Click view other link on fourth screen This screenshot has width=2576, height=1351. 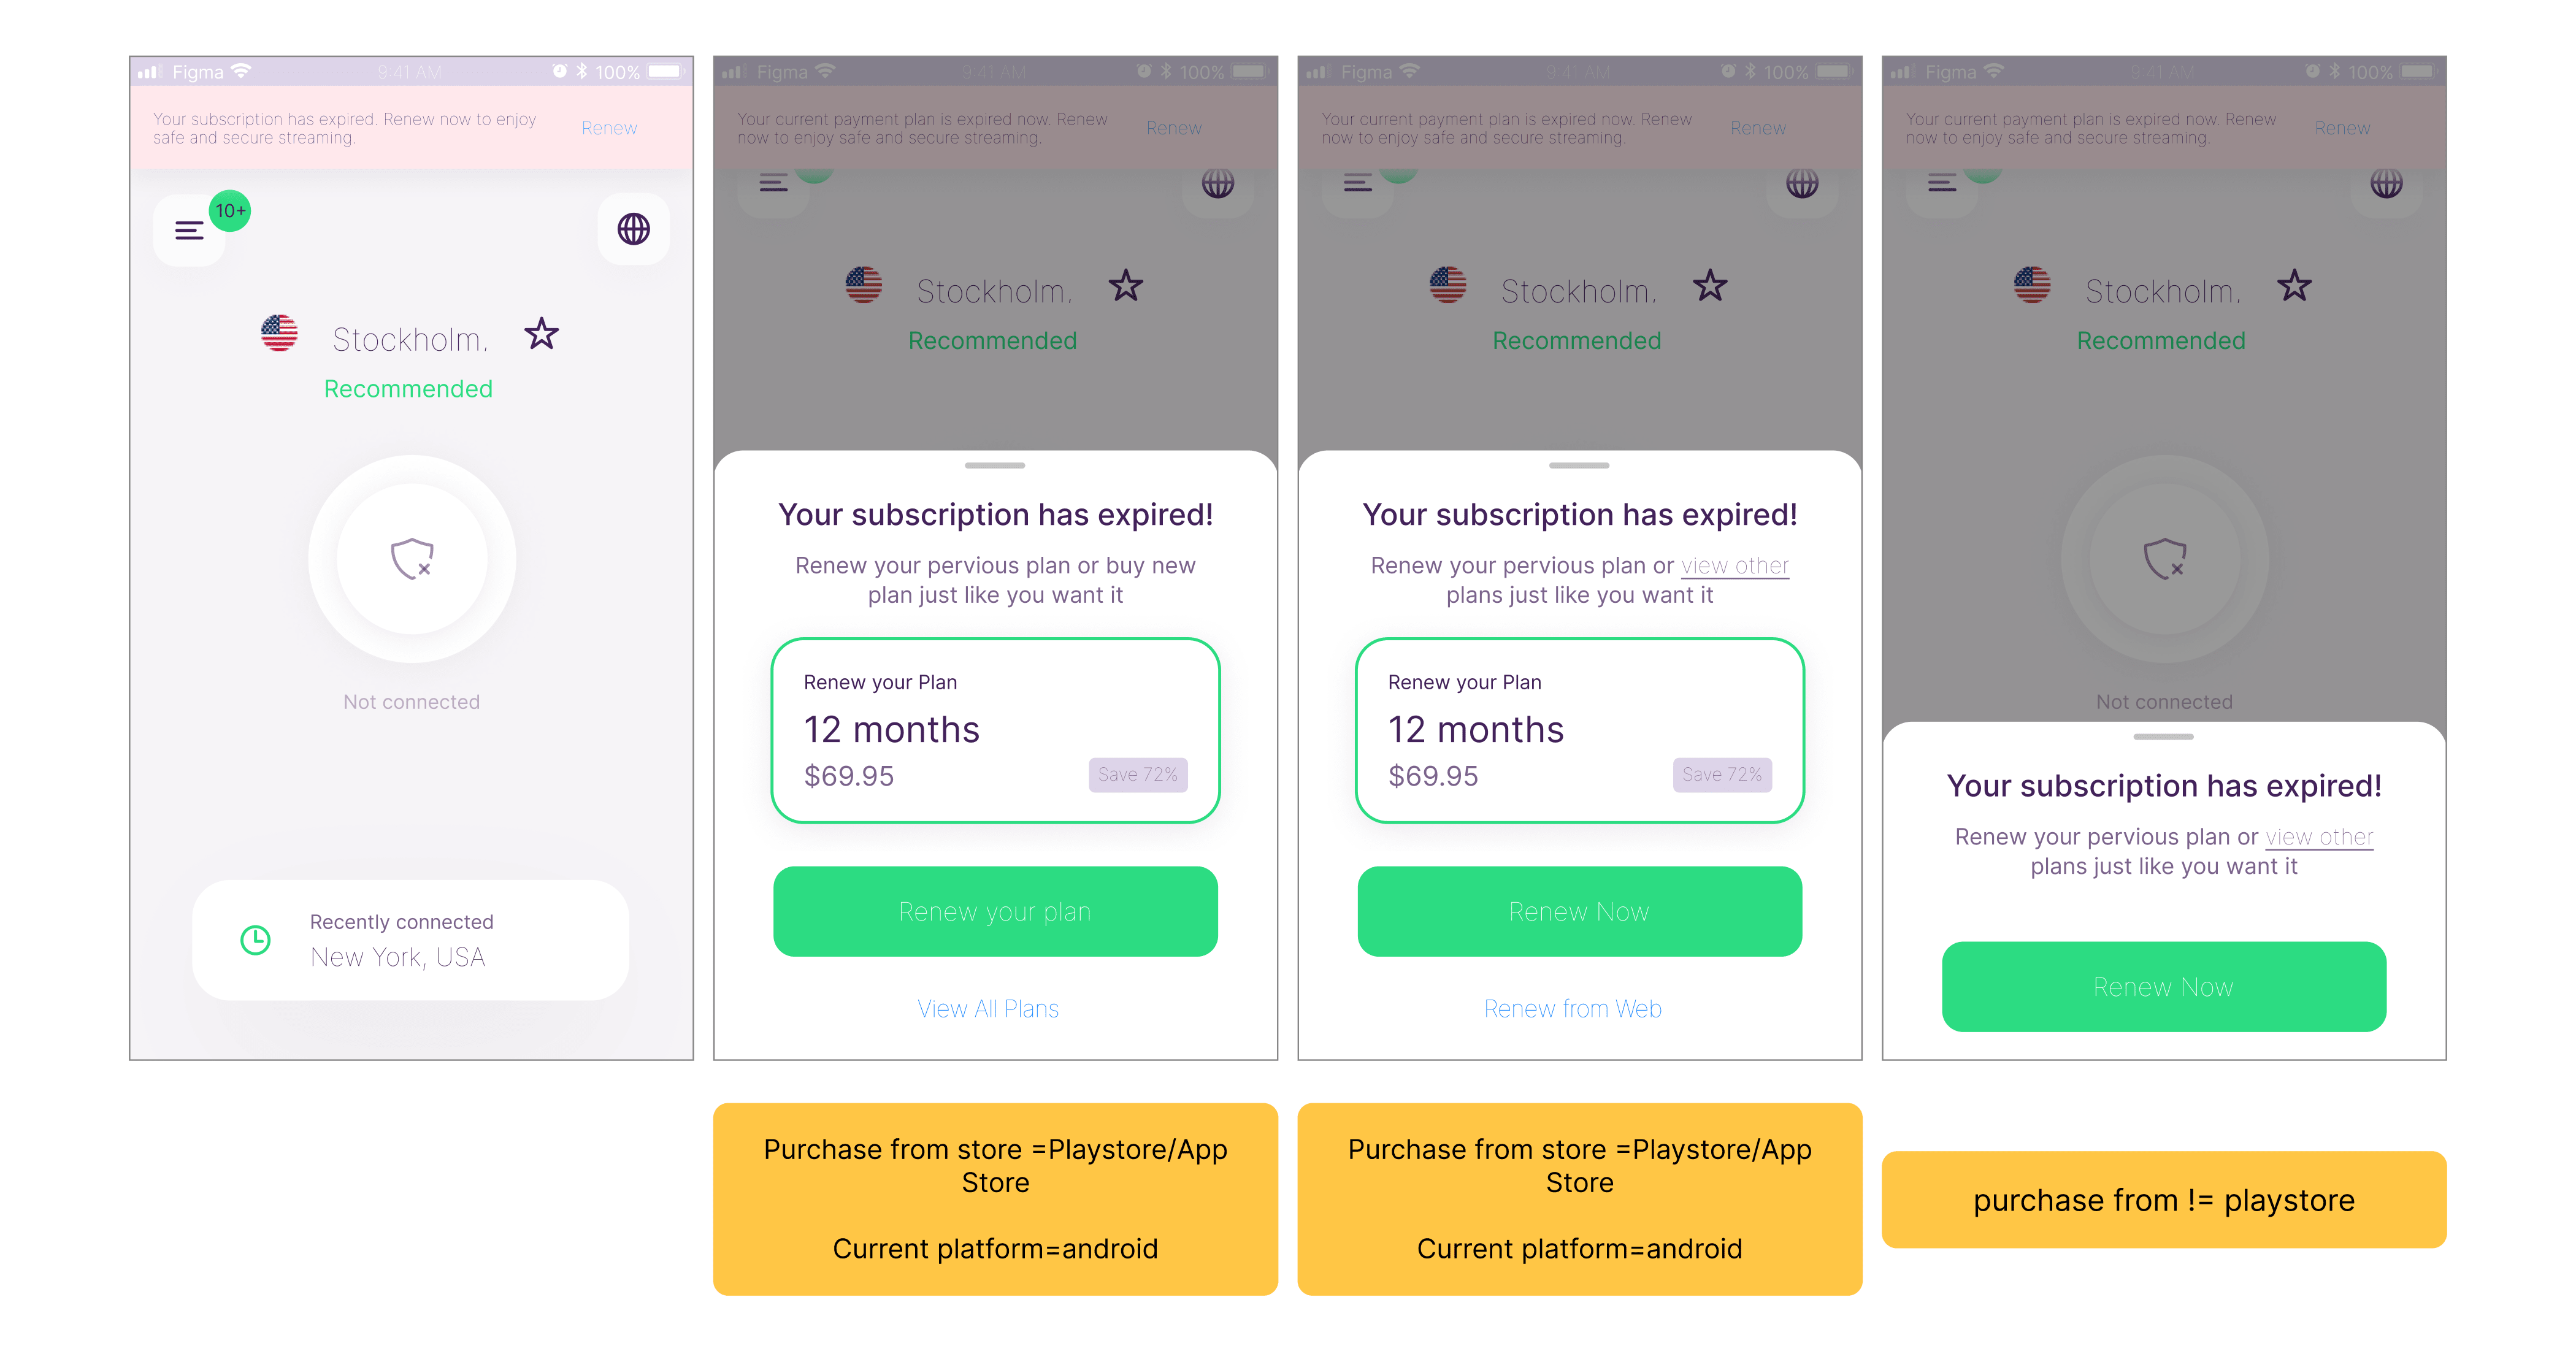point(2319,837)
